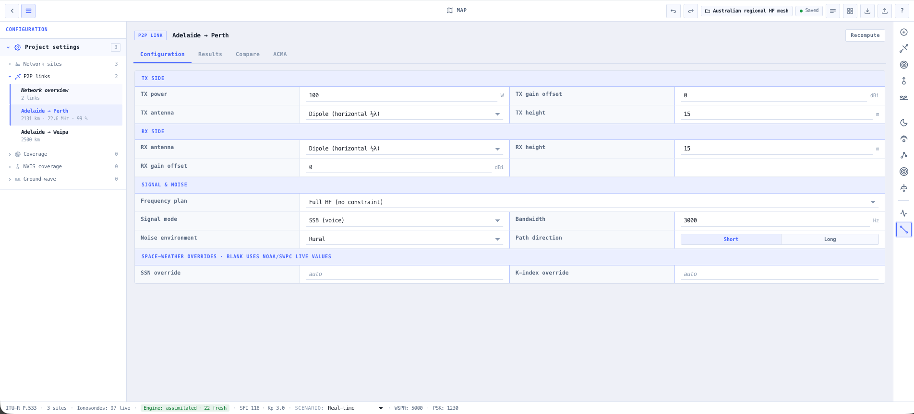The width and height of the screenshot is (914, 414).
Task: Expand the Ground-wave tree node
Action: tap(10, 179)
